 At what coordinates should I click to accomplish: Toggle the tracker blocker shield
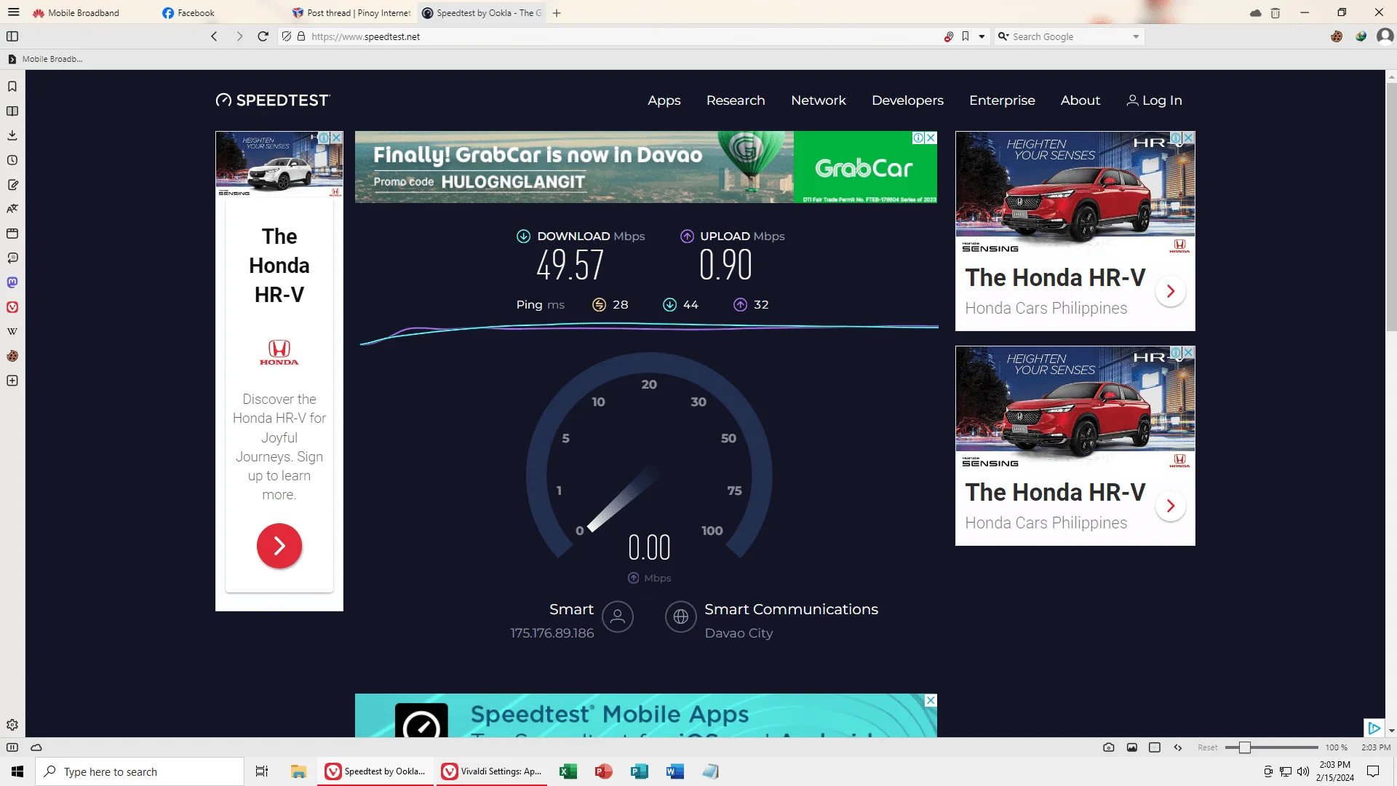coord(287,36)
